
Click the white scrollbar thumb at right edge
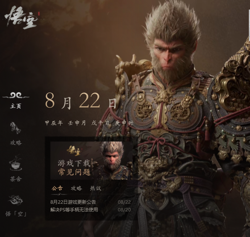pos(249,25)
